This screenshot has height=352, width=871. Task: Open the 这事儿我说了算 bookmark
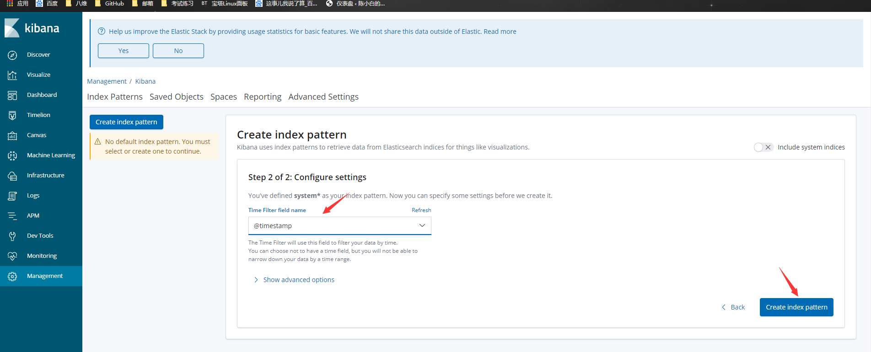(286, 4)
